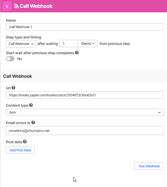
Task: Click the Call Webhook header title
Action: pyautogui.click(x=36, y=6)
